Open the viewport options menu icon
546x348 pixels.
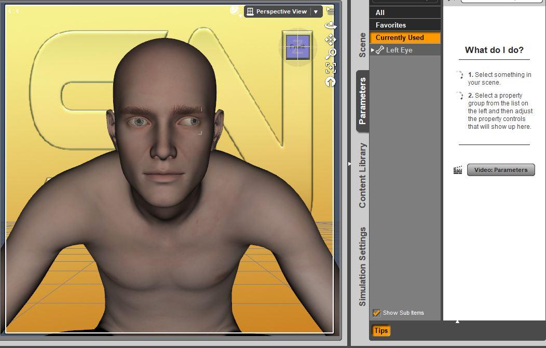coord(331,11)
